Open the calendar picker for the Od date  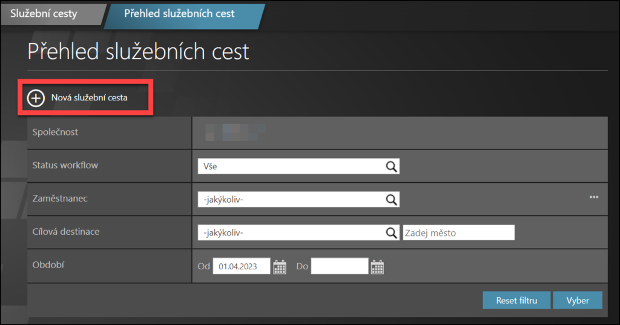coord(279,267)
